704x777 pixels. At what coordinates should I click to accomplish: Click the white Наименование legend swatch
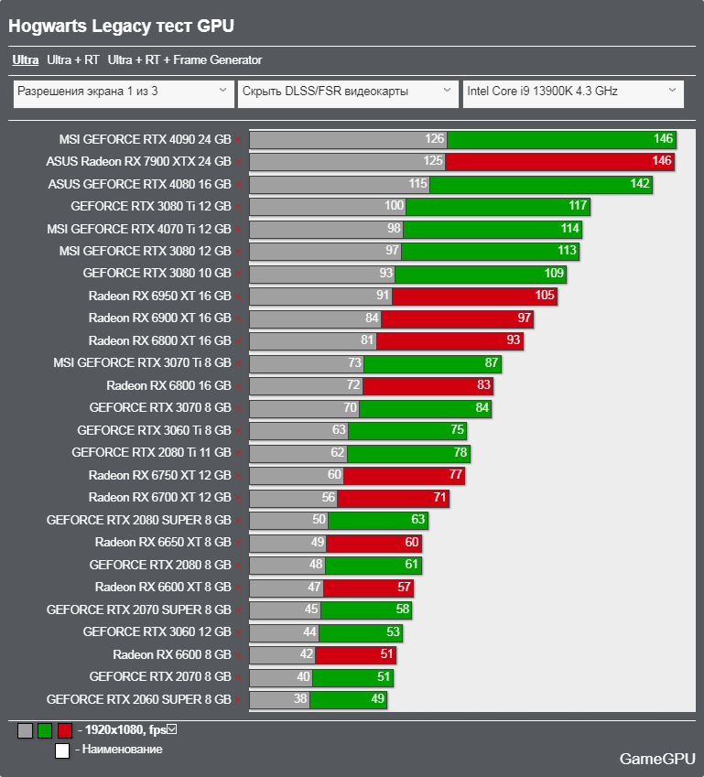click(x=62, y=750)
